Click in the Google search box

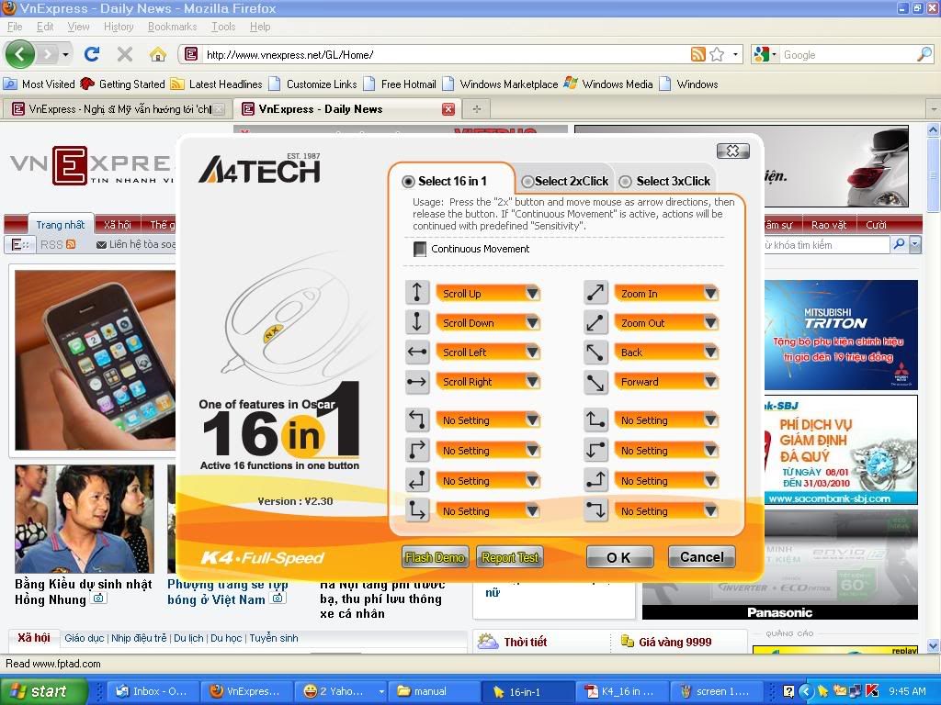tap(847, 54)
